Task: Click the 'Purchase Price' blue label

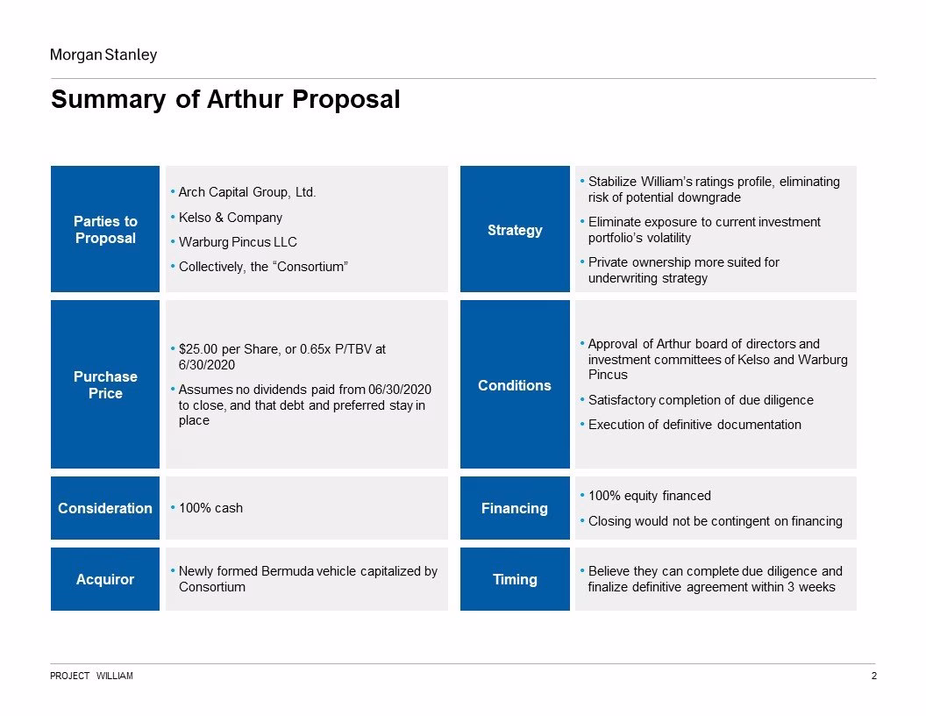Action: point(105,384)
